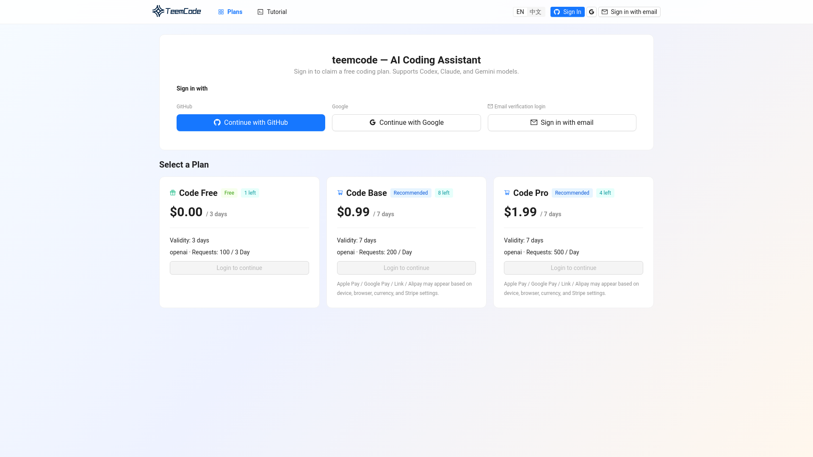Click the $1.99 price
813x457 pixels.
point(520,212)
